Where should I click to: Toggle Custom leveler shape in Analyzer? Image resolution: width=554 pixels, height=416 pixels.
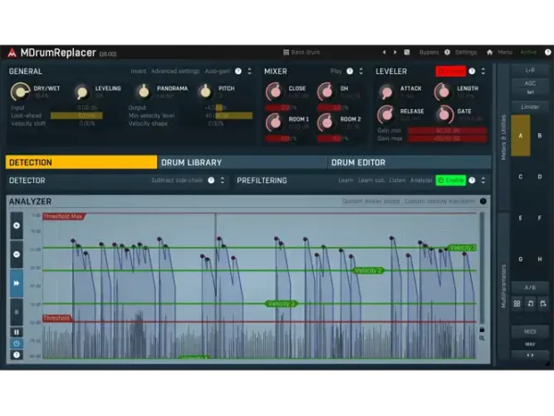click(370, 202)
